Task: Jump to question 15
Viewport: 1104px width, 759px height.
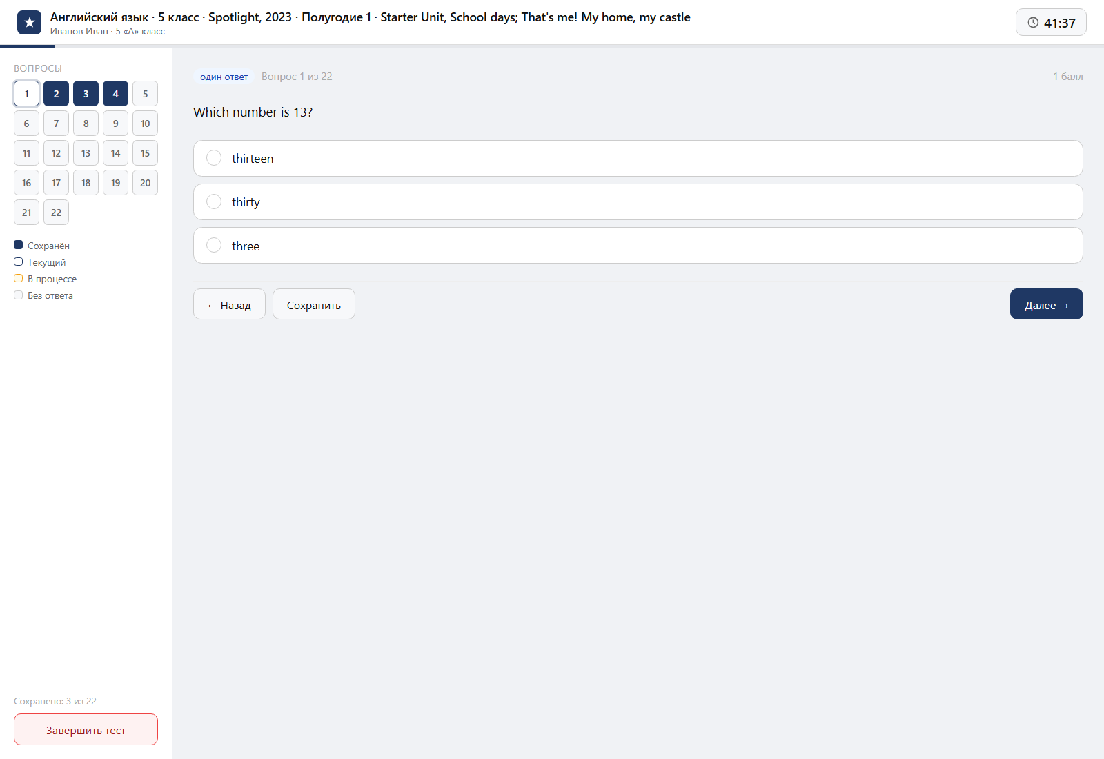Action: [x=145, y=153]
